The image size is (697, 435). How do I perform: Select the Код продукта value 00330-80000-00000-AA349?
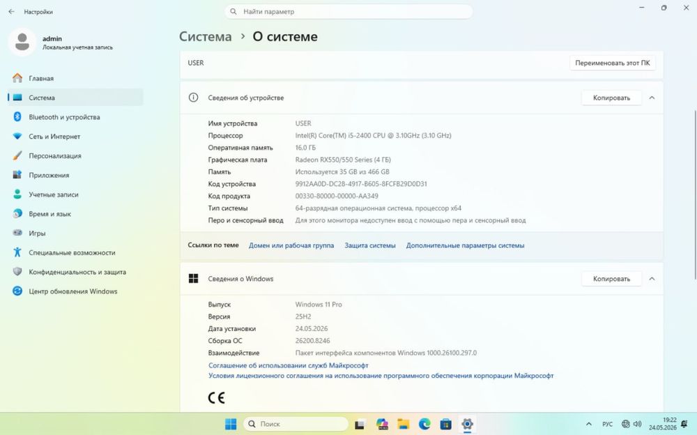[x=337, y=196]
